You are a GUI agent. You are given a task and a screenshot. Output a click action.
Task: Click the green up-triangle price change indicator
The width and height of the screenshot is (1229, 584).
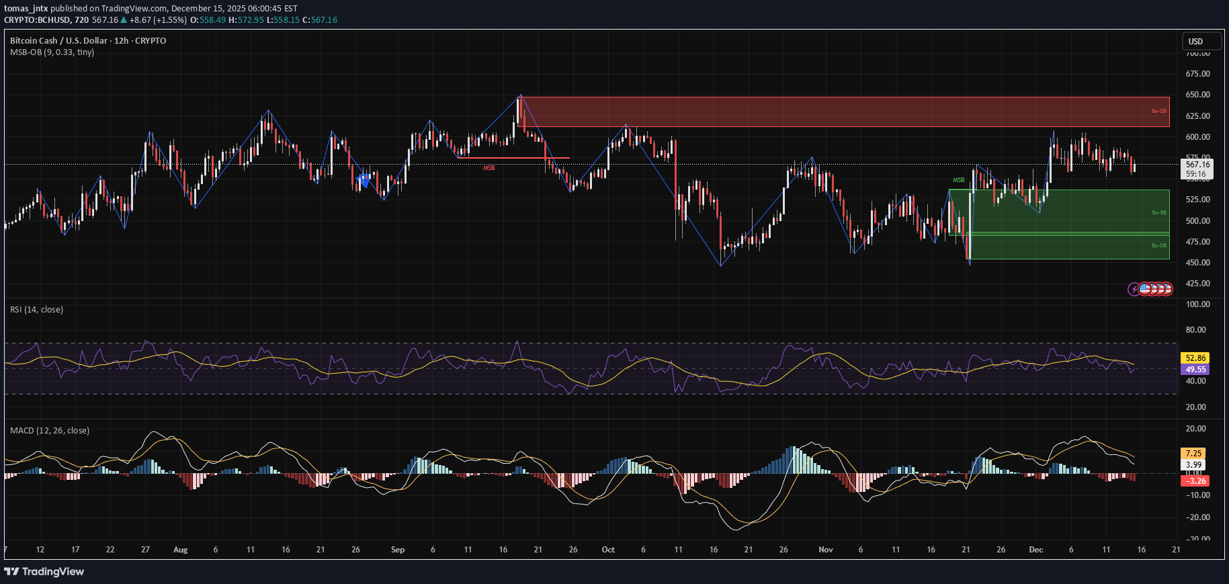tap(124, 20)
